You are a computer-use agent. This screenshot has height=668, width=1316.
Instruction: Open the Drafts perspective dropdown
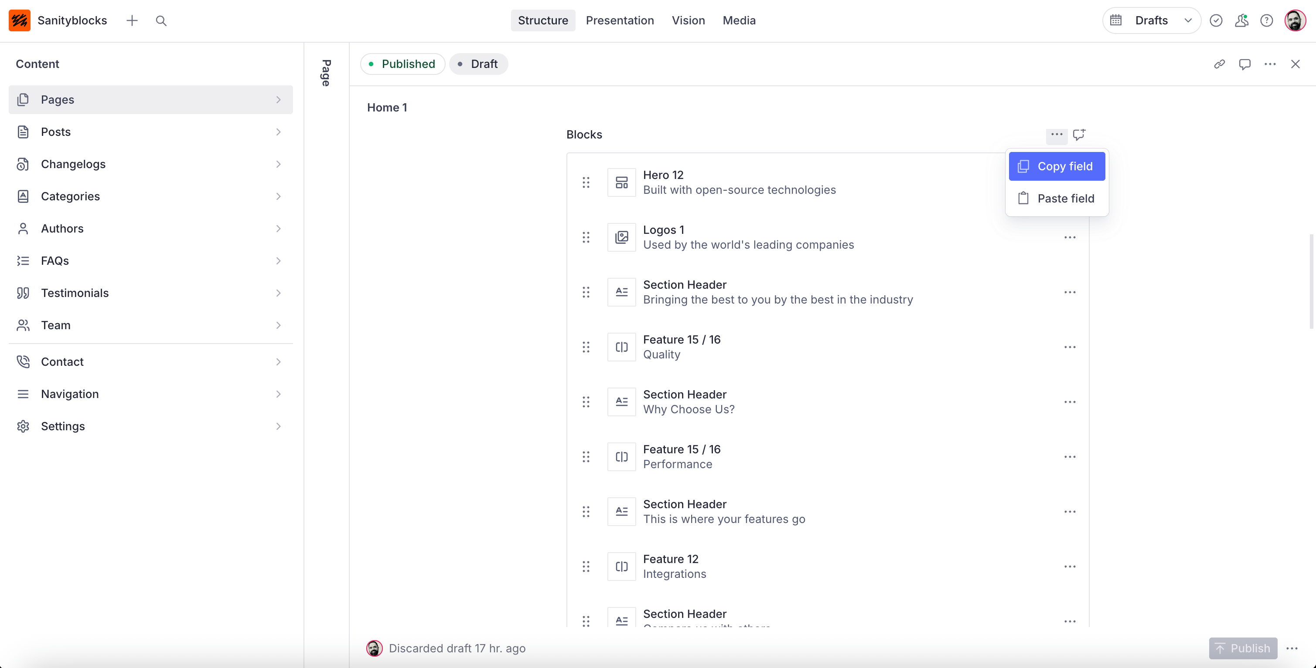[1152, 21]
